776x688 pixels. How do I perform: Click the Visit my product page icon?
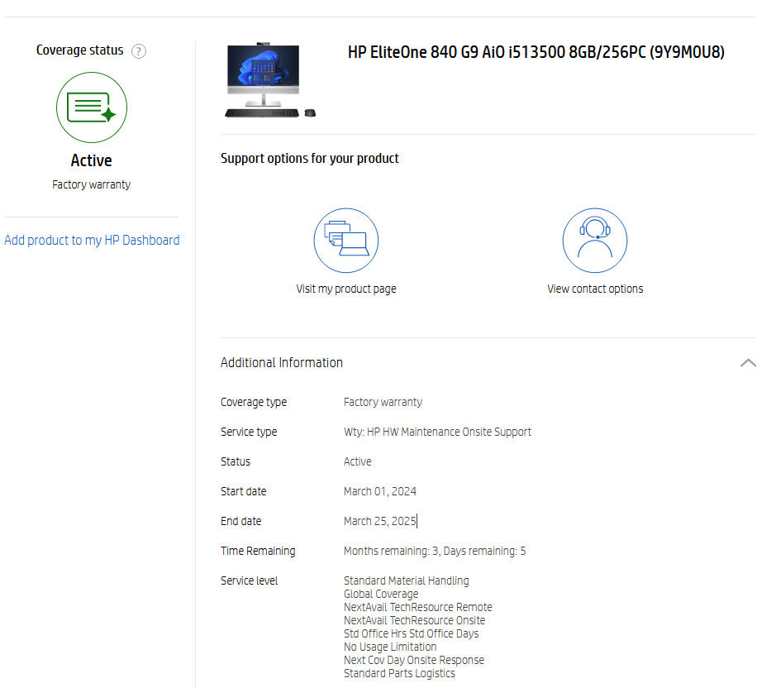pyautogui.click(x=346, y=241)
